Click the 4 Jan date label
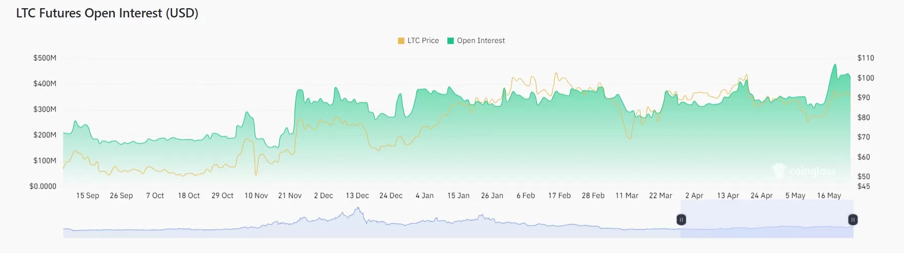 [424, 196]
